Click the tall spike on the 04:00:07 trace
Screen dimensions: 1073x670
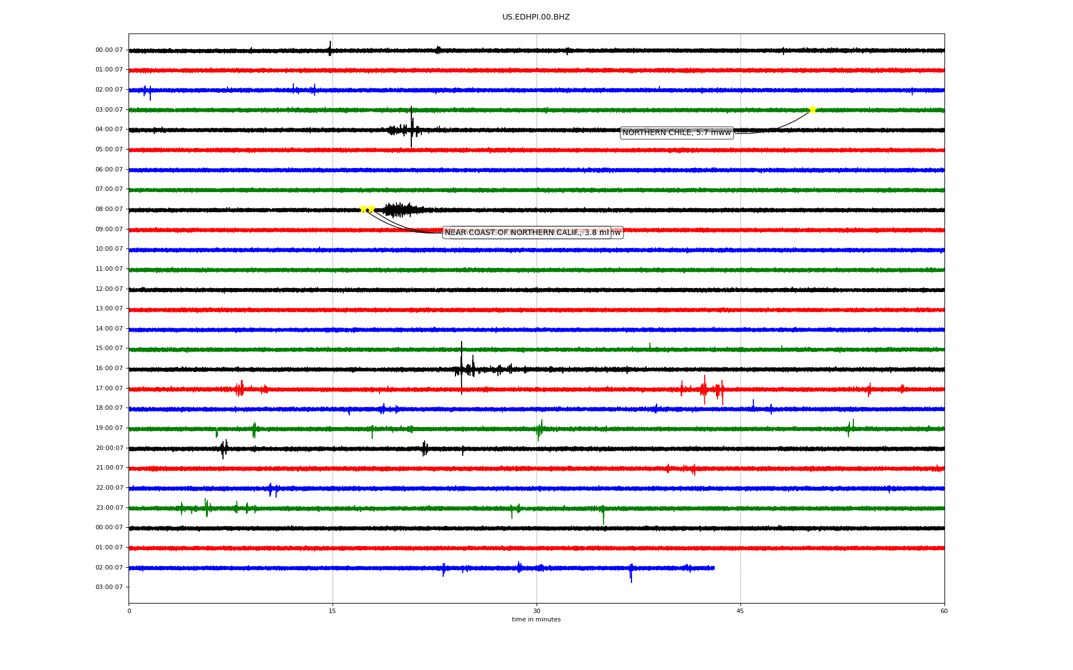(x=411, y=127)
